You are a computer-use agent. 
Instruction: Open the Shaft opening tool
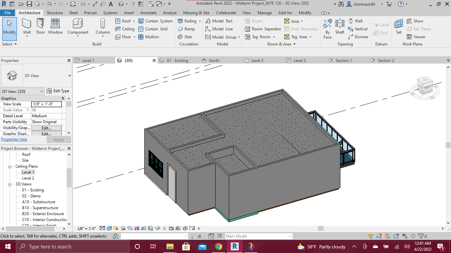point(339,26)
